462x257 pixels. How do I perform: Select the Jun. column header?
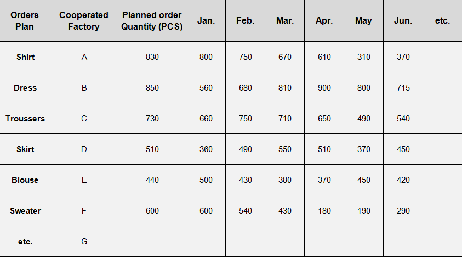click(403, 21)
